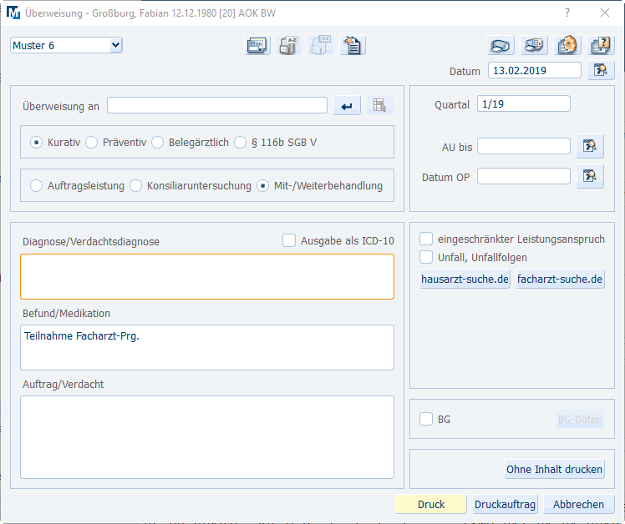
Task: Click the form preview icon in the toolbar
Action: (257, 46)
